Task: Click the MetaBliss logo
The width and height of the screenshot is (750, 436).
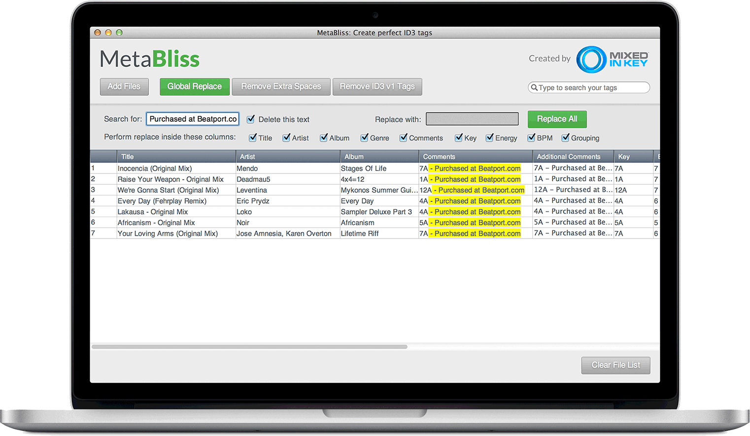Action: [x=149, y=58]
